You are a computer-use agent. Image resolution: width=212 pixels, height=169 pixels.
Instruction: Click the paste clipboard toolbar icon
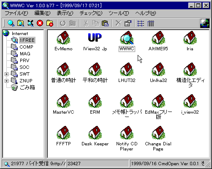[105, 23]
